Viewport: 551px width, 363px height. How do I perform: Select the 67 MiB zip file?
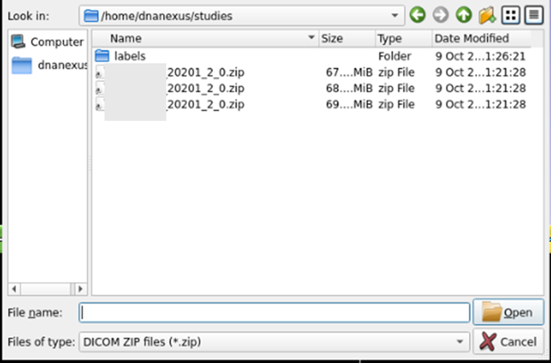pyautogui.click(x=199, y=72)
